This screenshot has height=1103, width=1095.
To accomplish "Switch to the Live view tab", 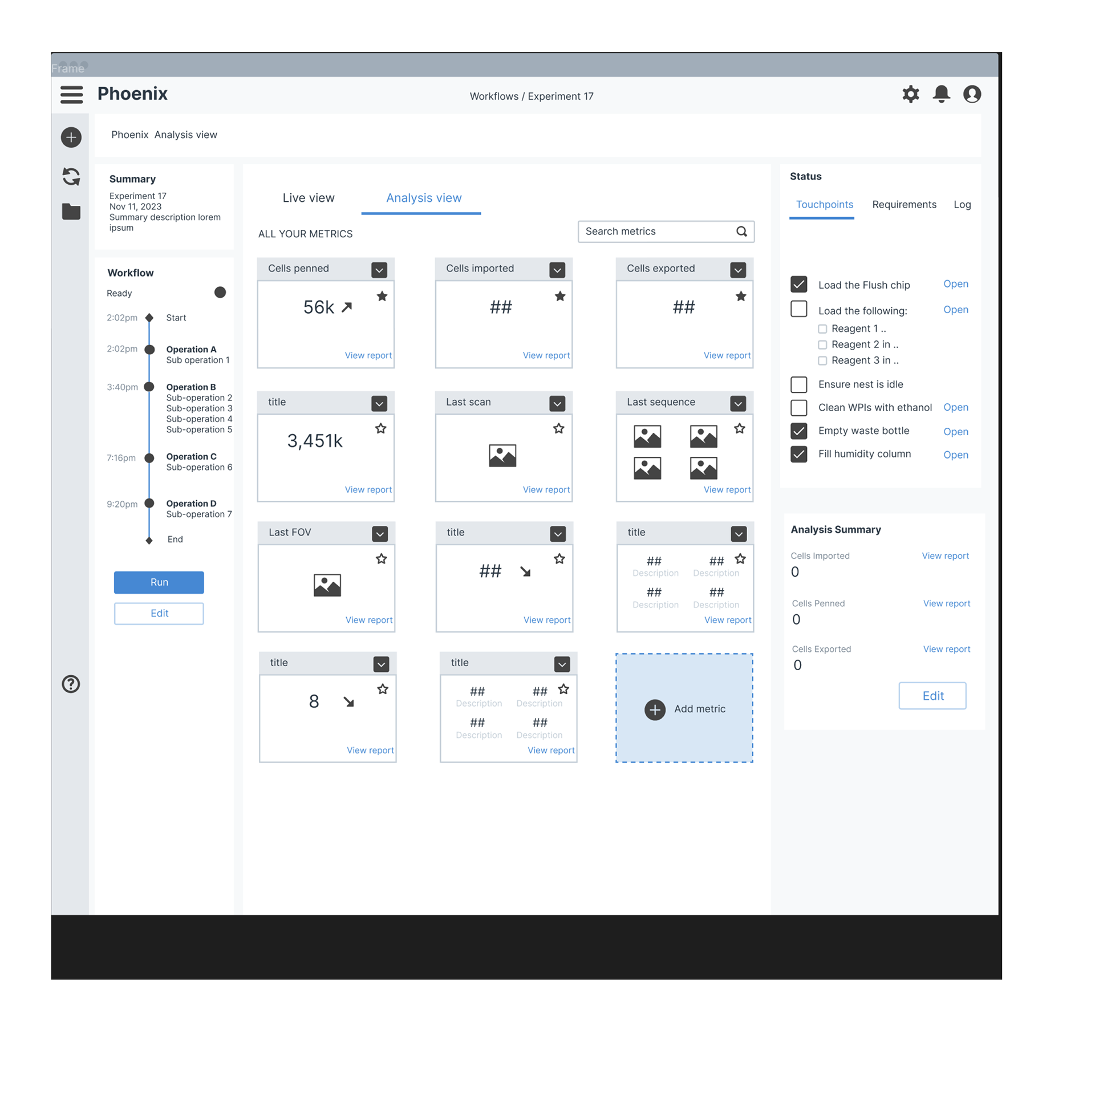I will pyautogui.click(x=309, y=198).
